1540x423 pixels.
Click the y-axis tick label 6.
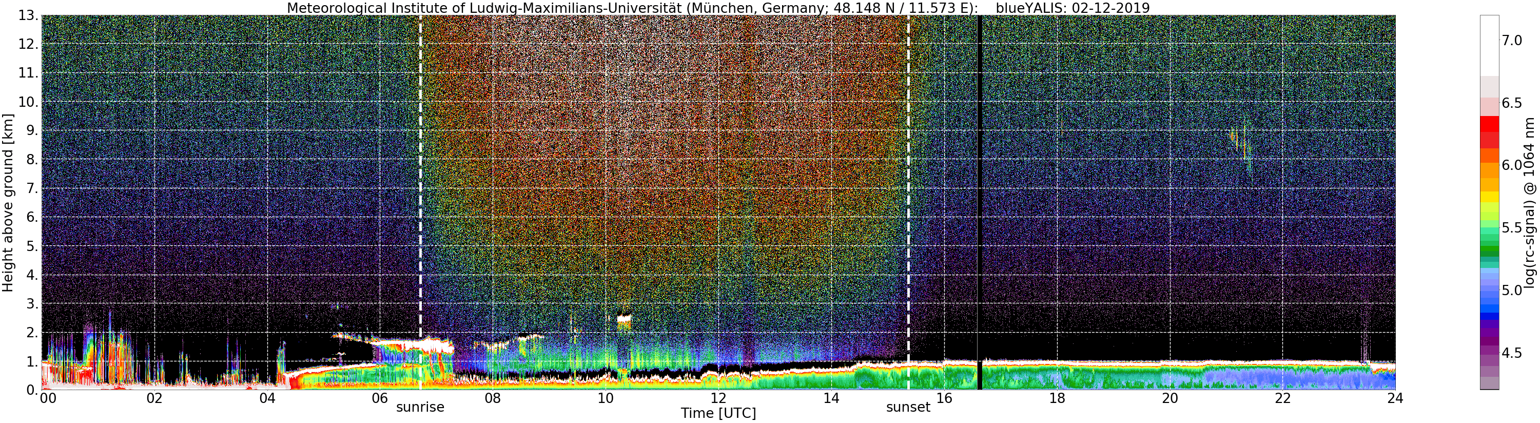pos(32,217)
